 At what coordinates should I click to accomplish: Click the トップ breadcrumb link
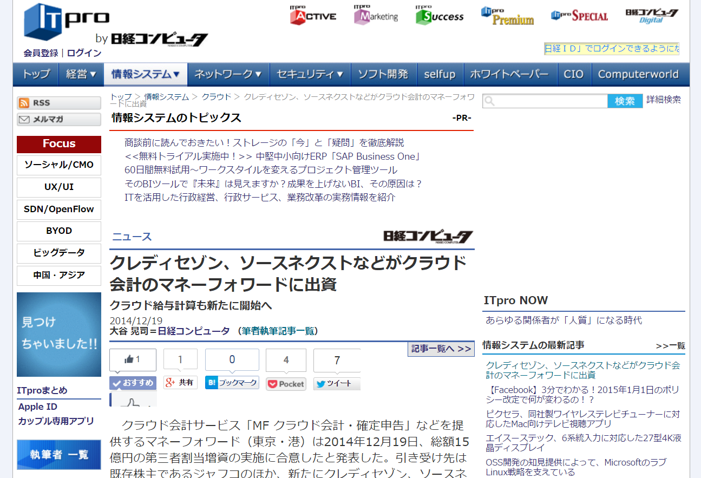121,97
